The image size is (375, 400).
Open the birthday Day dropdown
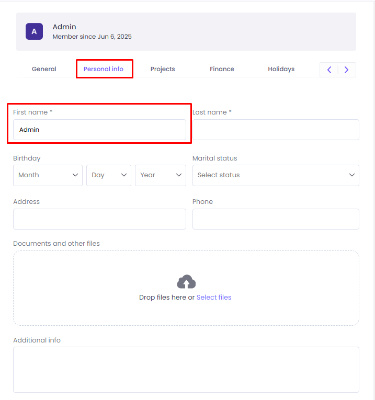(x=109, y=175)
